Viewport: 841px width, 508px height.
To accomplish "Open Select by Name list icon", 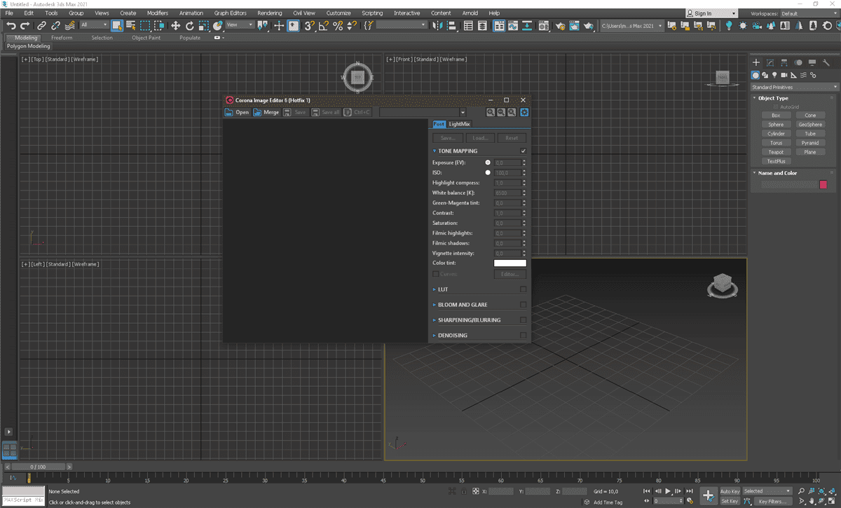I will 130,25.
